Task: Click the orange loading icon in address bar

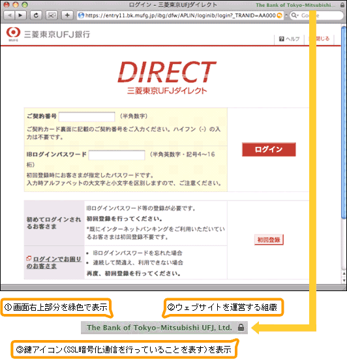Action: tap(279, 16)
